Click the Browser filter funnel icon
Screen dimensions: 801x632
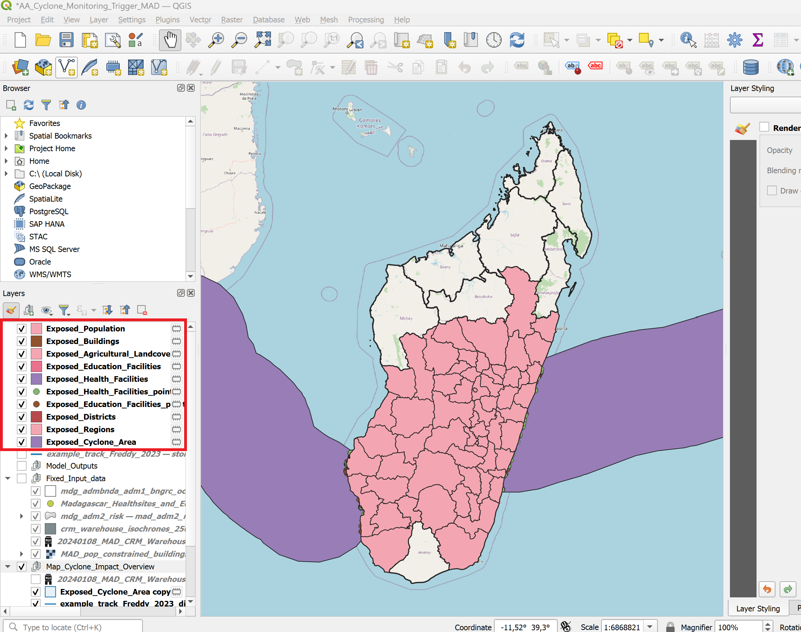tap(46, 105)
